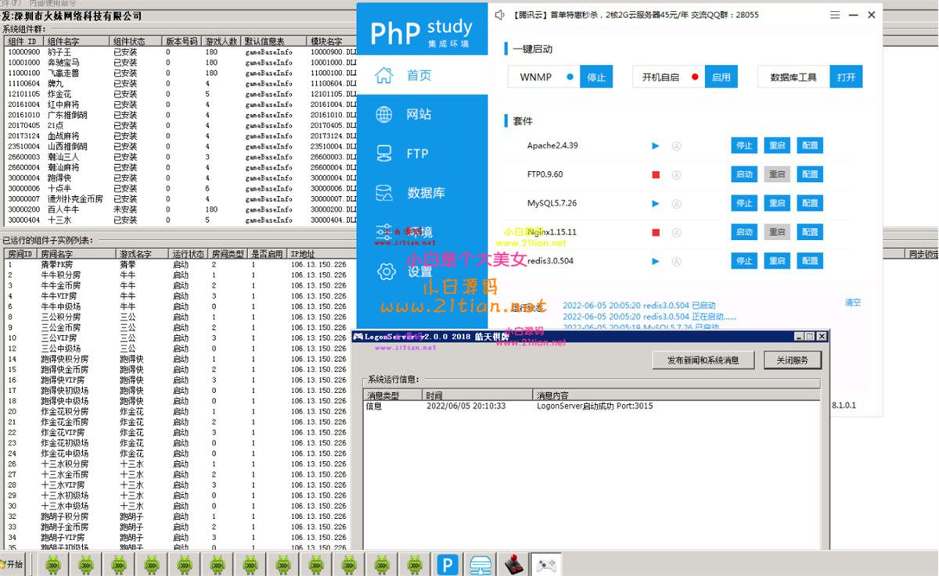Enable 开机自启 boot auto-start
This screenshot has width=939, height=576.
click(x=721, y=77)
